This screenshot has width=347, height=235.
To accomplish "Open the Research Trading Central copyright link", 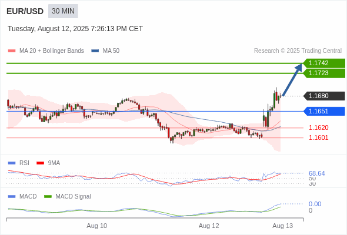I will [x=298, y=51].
